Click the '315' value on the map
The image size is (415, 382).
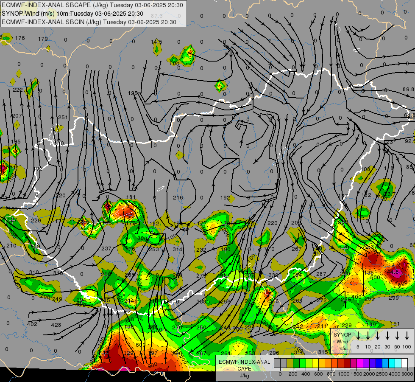tap(323, 352)
